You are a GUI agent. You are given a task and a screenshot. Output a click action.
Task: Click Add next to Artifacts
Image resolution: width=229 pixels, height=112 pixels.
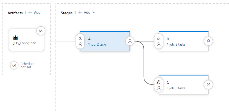pos(34,12)
